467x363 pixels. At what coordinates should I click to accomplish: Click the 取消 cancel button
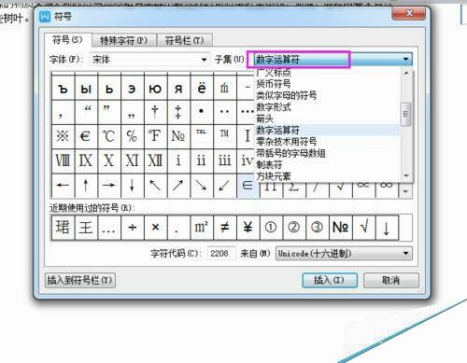391,280
